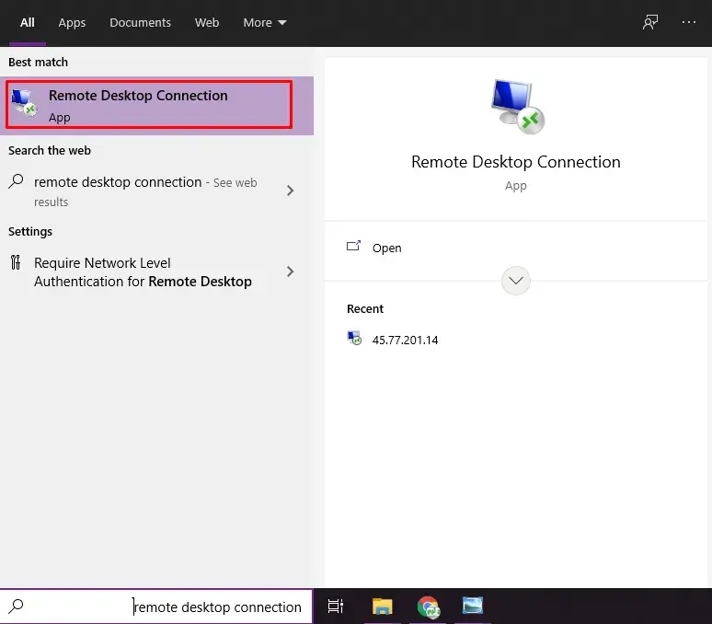
Task: Open the three-dots options menu
Action: tap(689, 22)
